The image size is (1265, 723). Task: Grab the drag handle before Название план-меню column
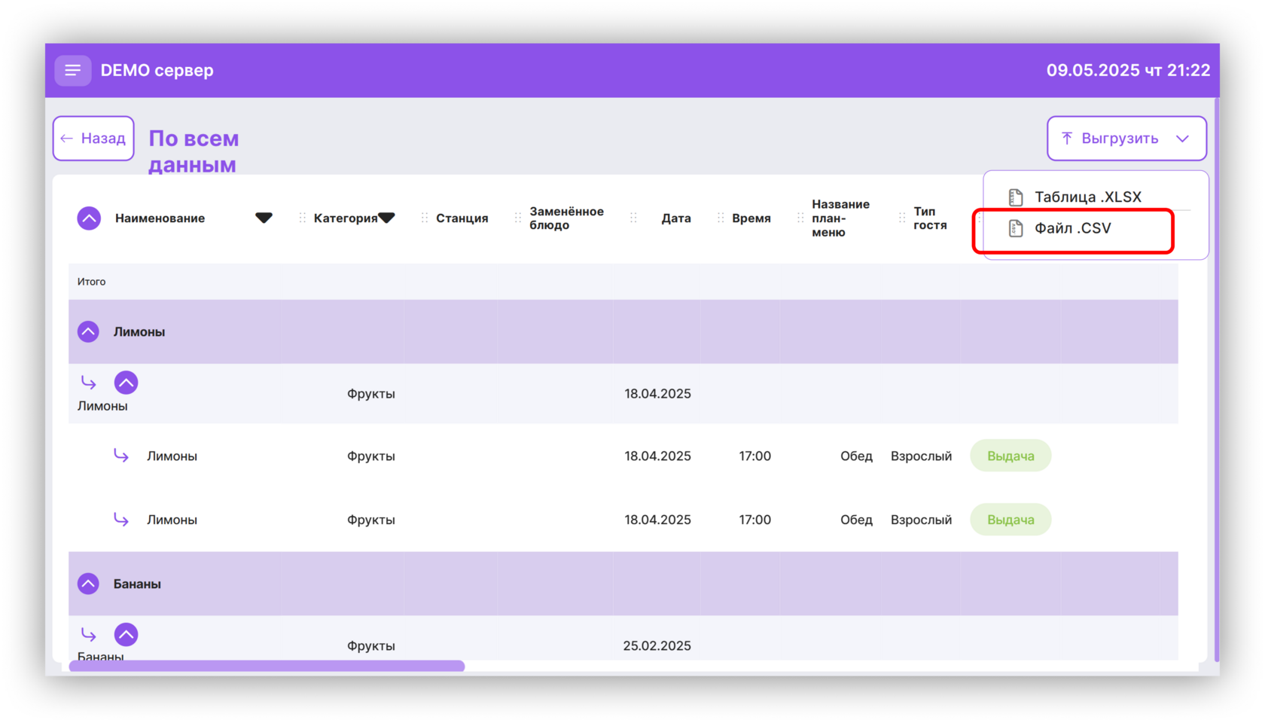(800, 218)
